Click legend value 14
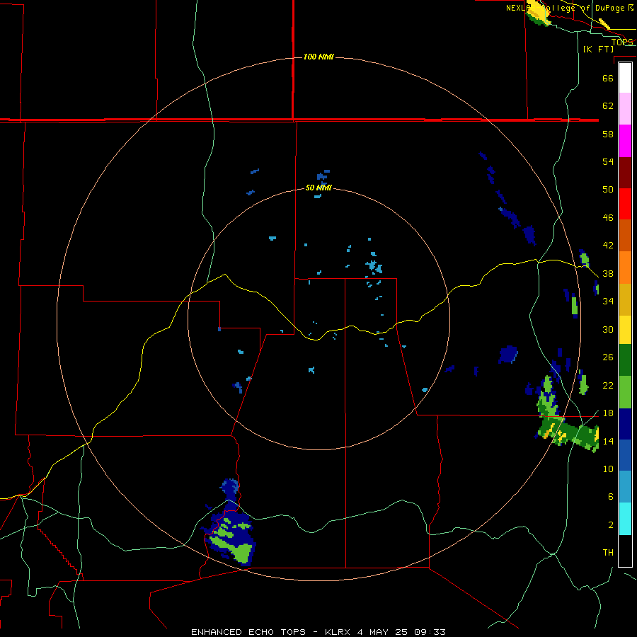Screen dimensions: 637x637 coord(608,441)
